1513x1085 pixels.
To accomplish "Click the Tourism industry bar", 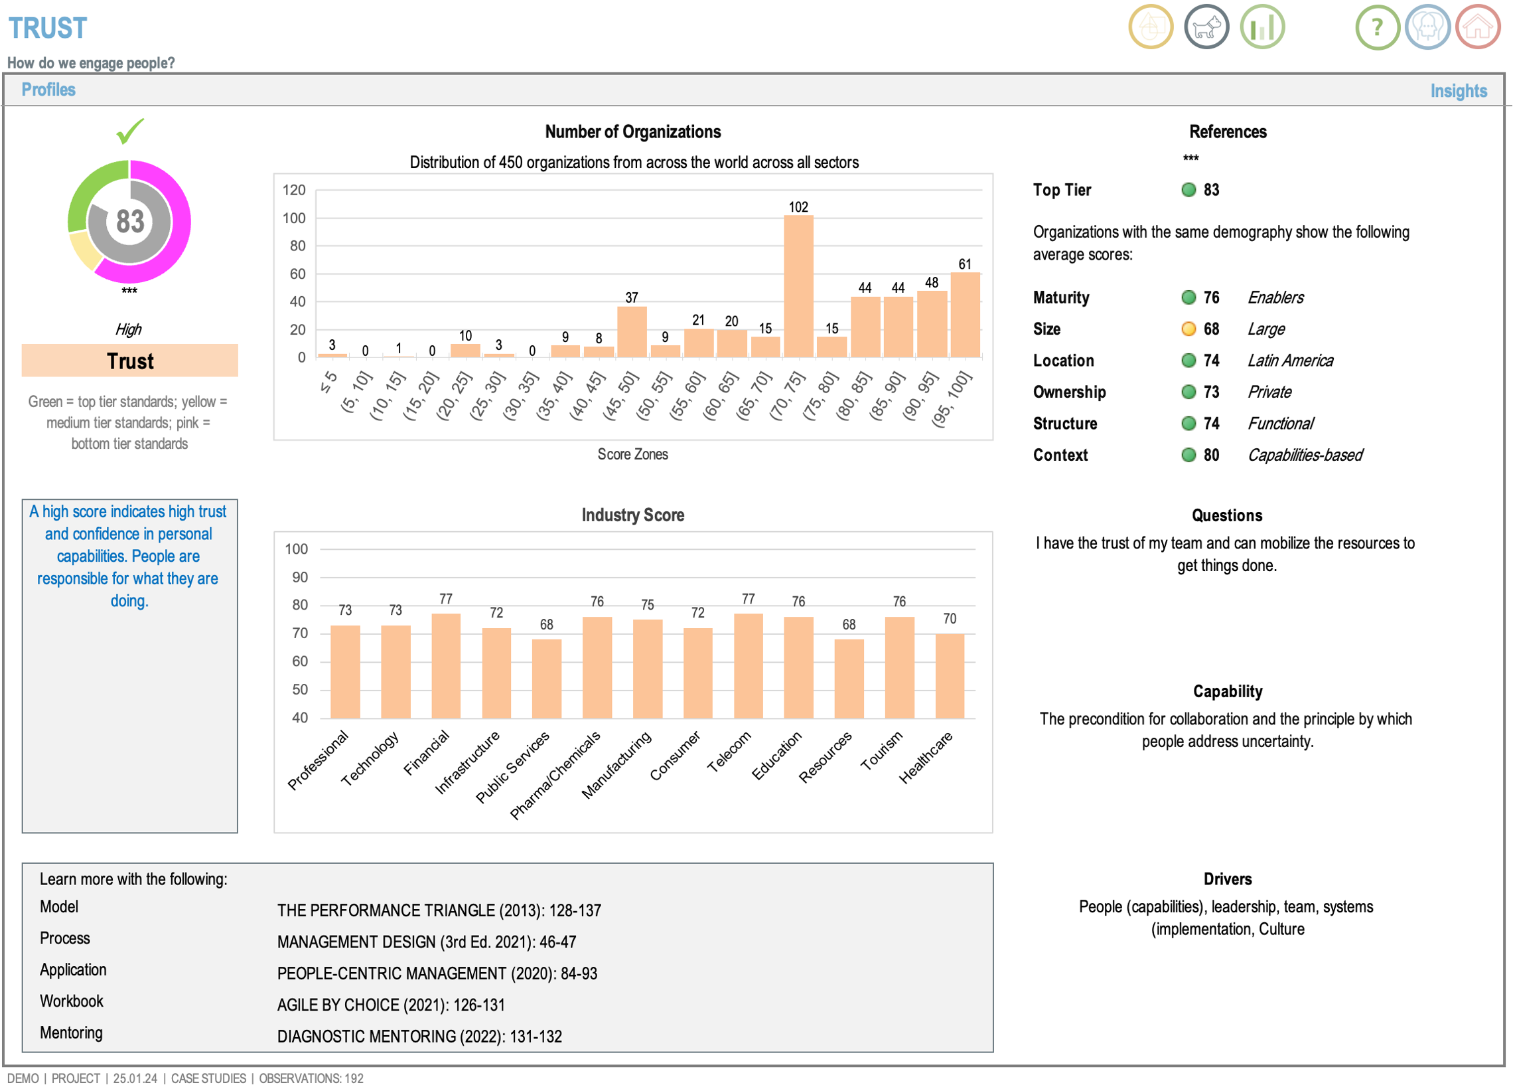I will (x=899, y=669).
